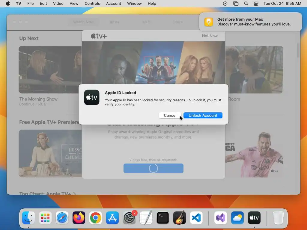The height and width of the screenshot is (230, 307).
Task: Open the Trash in the Dock
Action: click(x=278, y=218)
